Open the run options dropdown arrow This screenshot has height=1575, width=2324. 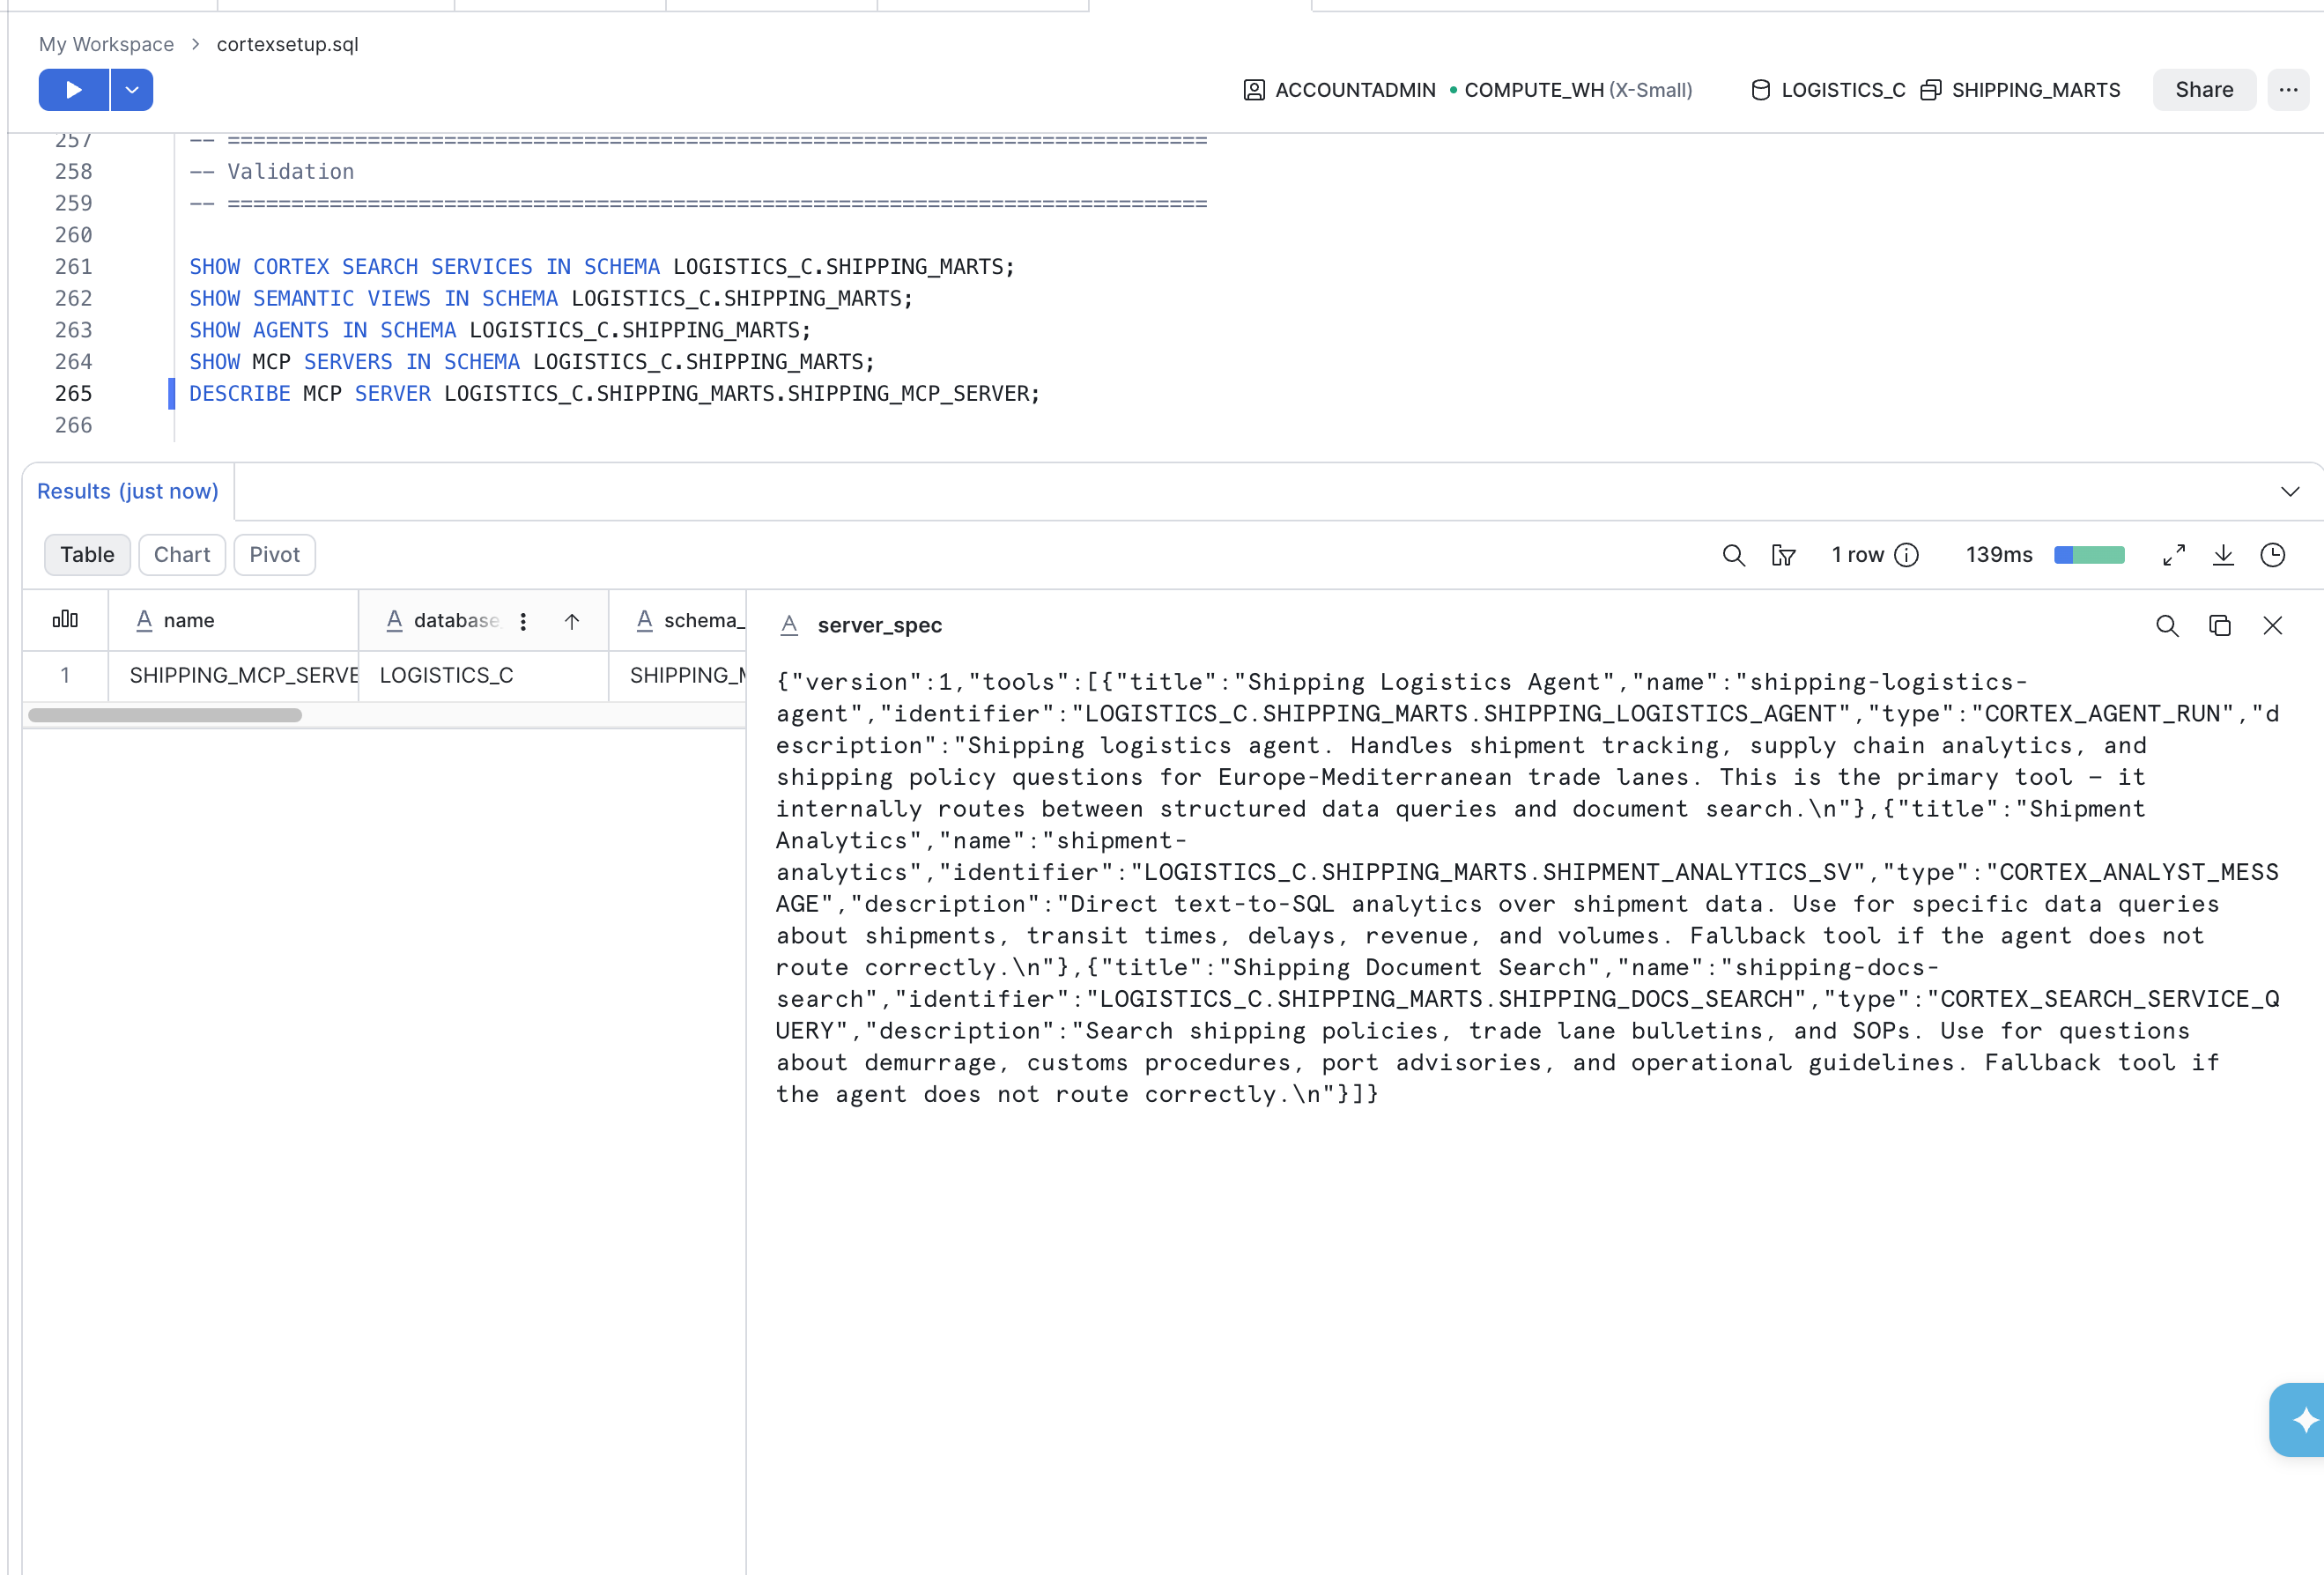click(132, 90)
